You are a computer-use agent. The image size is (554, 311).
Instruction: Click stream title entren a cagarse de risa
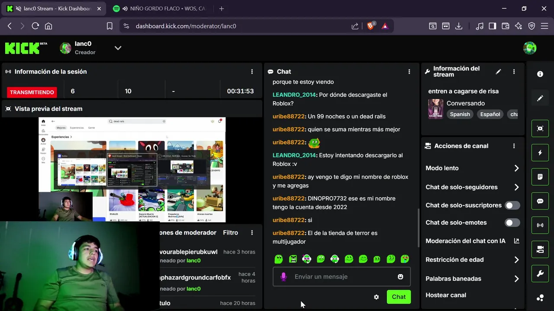pos(464,91)
